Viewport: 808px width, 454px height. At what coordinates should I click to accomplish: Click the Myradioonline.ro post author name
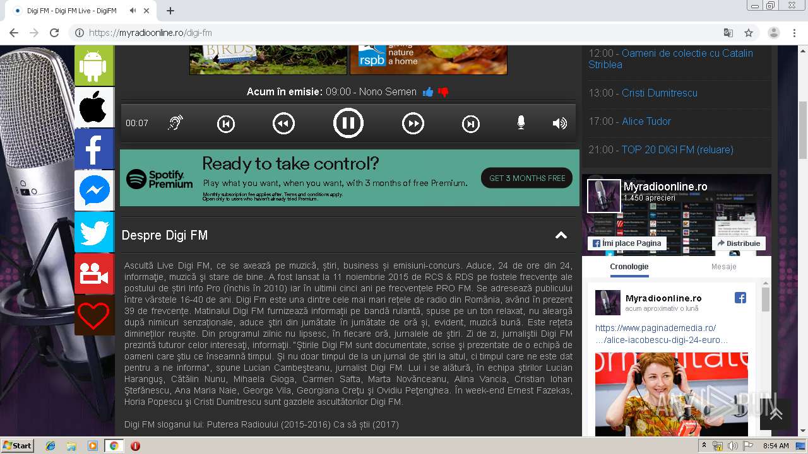[663, 298]
